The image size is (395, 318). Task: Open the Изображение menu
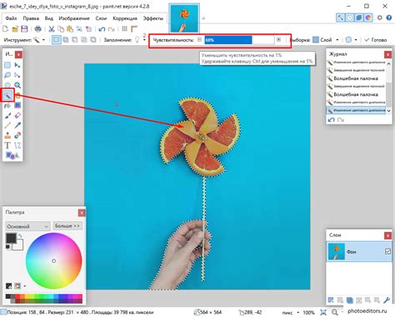click(x=74, y=18)
